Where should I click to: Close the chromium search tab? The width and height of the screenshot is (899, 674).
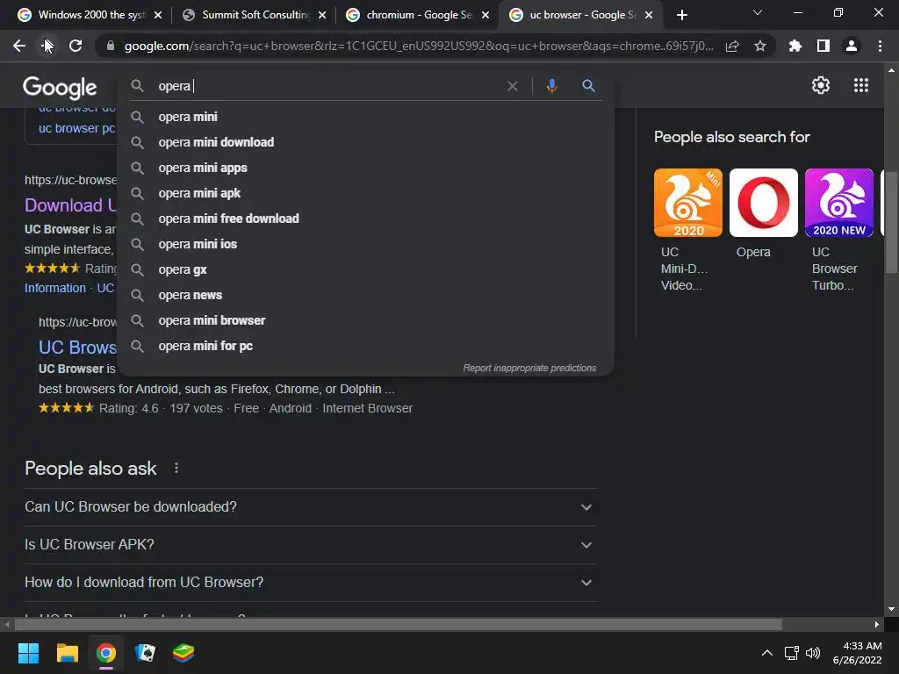click(x=485, y=15)
